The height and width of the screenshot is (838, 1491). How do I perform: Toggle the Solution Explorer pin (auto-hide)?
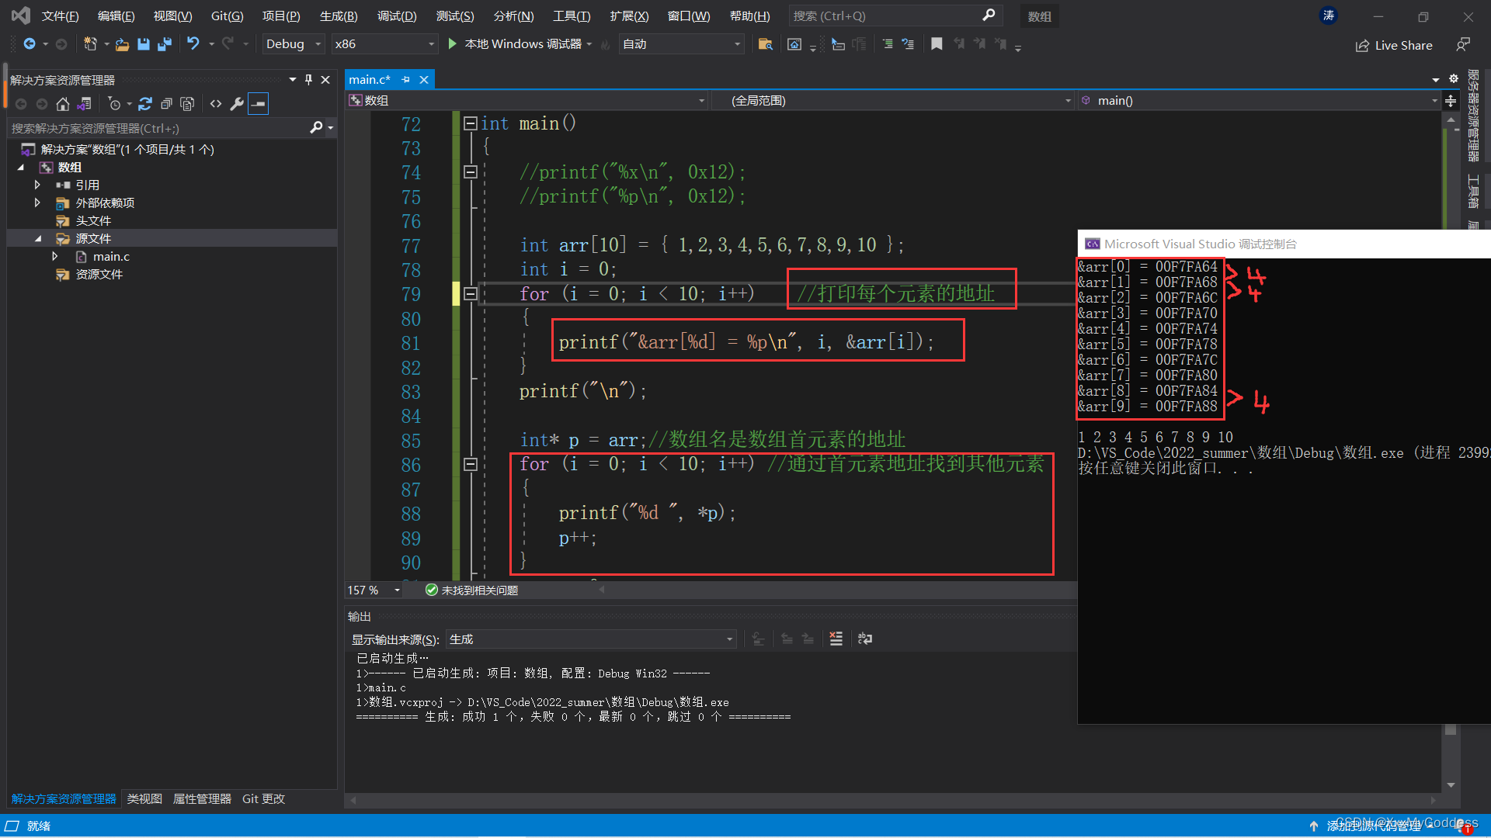pos(308,79)
